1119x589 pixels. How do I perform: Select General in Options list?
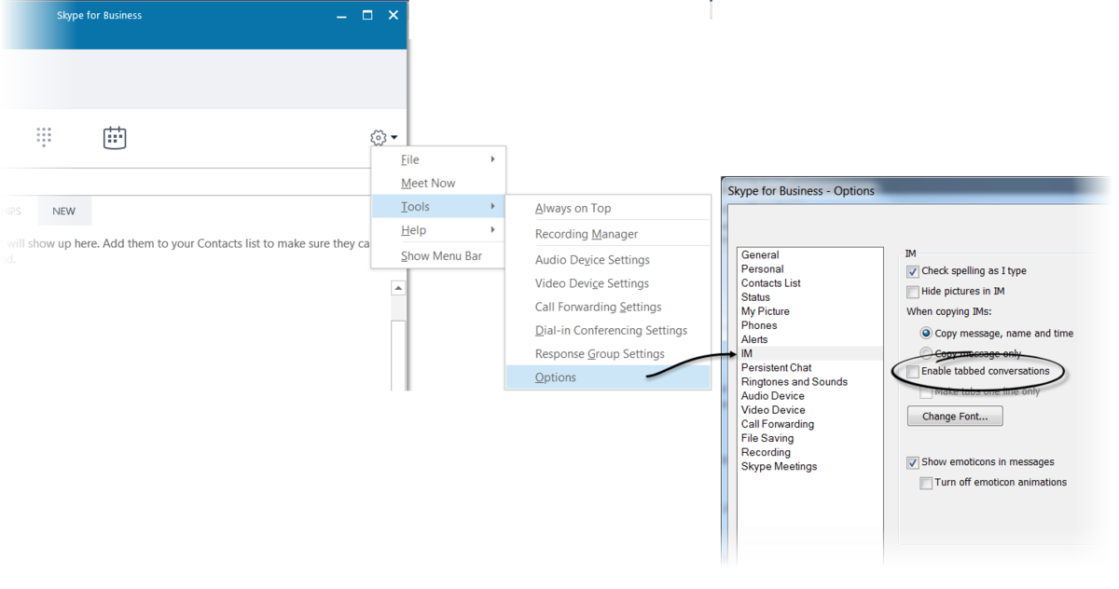(809, 254)
